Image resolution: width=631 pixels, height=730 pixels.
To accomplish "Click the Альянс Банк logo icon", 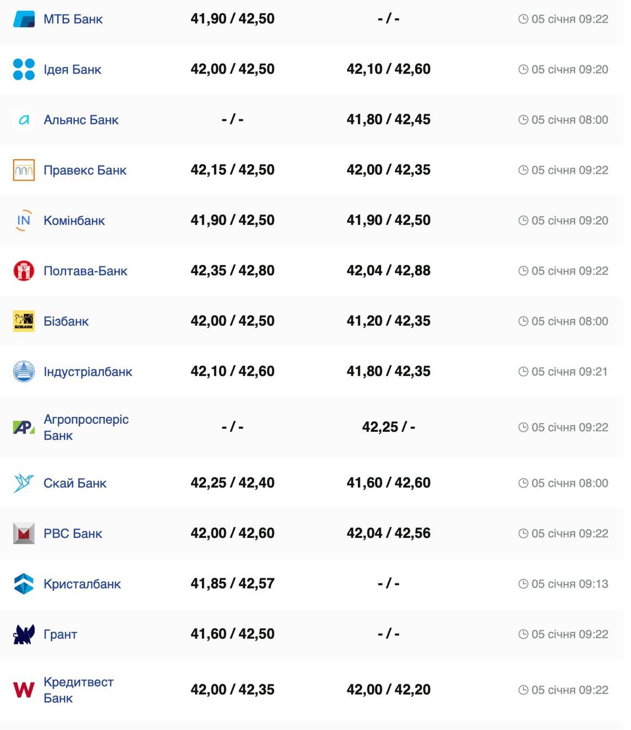I will point(24,120).
